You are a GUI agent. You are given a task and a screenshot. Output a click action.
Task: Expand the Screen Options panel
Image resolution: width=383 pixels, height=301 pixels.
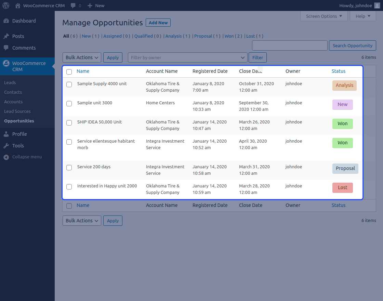[324, 16]
